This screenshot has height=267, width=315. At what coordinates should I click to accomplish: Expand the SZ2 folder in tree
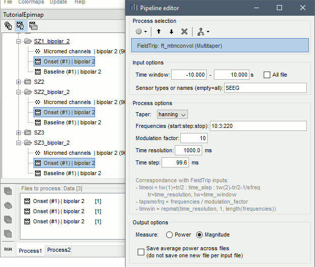pyautogui.click(x=19, y=82)
